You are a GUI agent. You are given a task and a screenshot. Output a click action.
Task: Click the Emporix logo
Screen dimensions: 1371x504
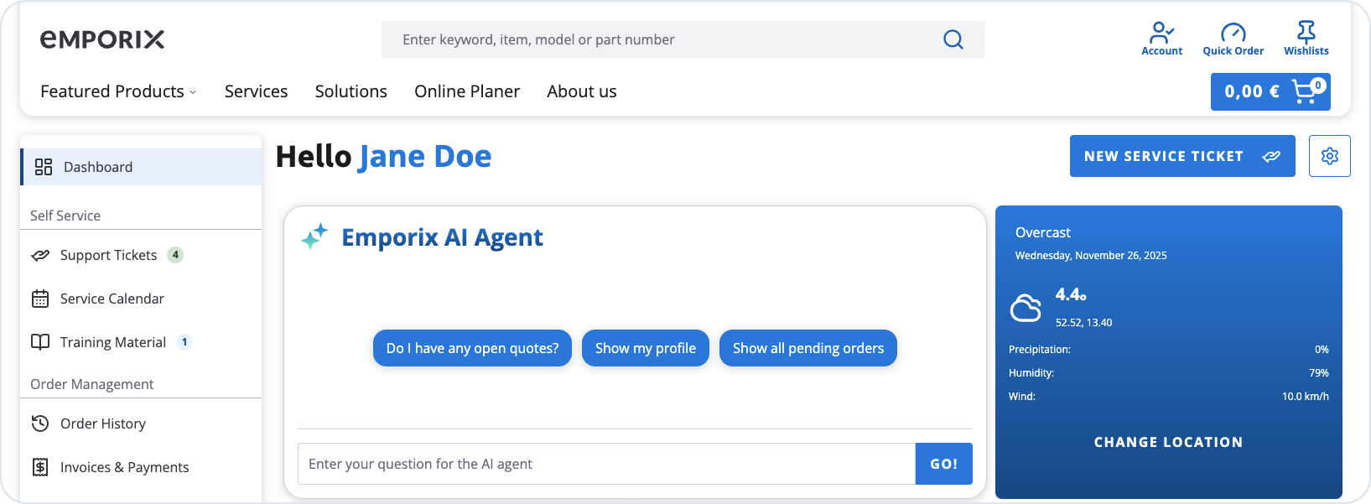pos(102,39)
